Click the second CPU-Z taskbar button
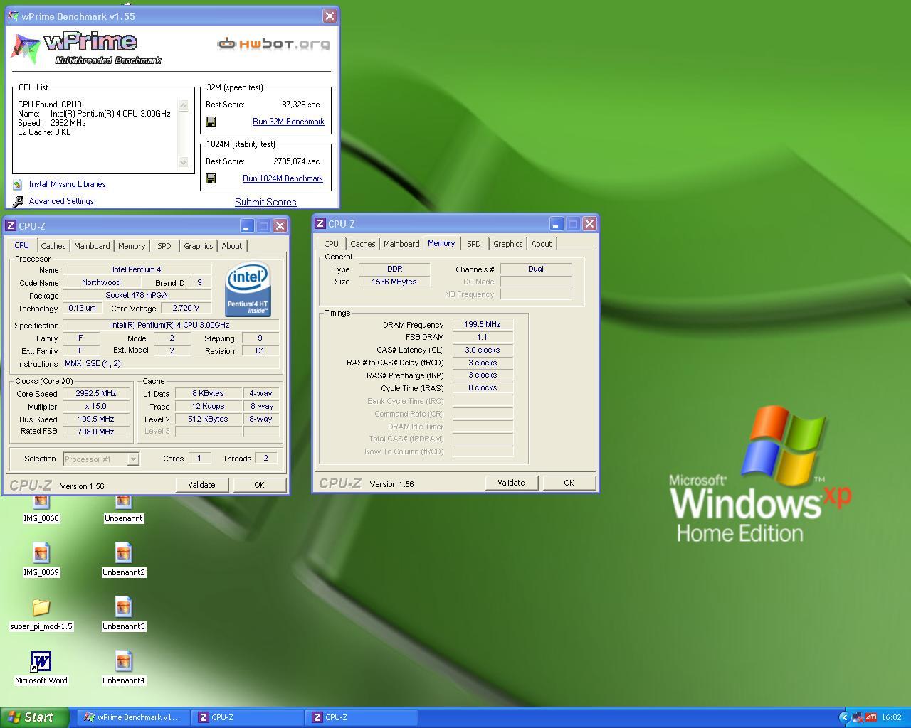Viewport: 911px width, 728px height. point(362,717)
